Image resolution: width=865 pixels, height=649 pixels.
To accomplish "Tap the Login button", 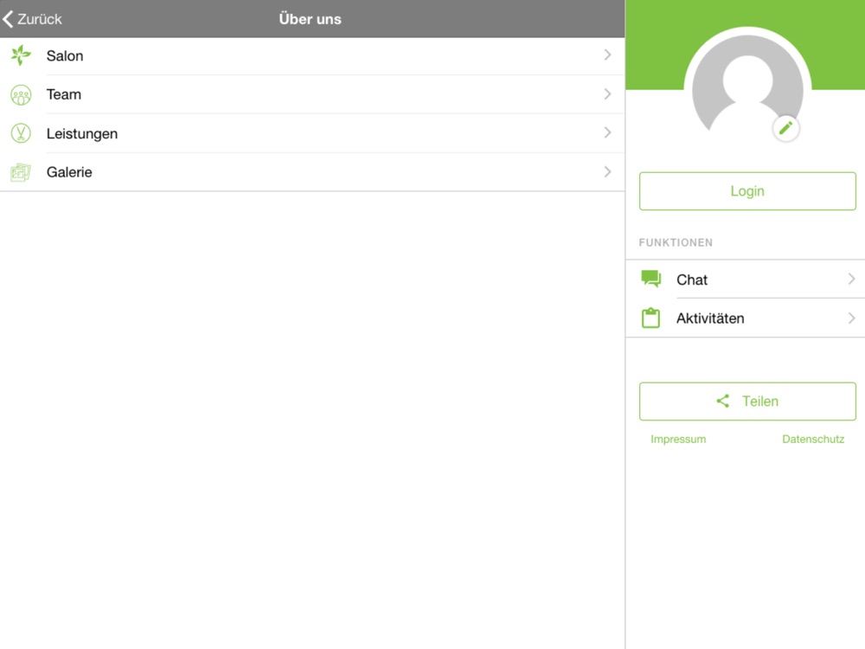I will [x=747, y=191].
